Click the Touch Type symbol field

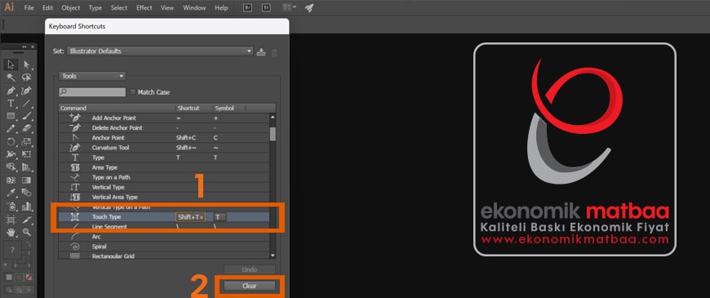coord(220,217)
